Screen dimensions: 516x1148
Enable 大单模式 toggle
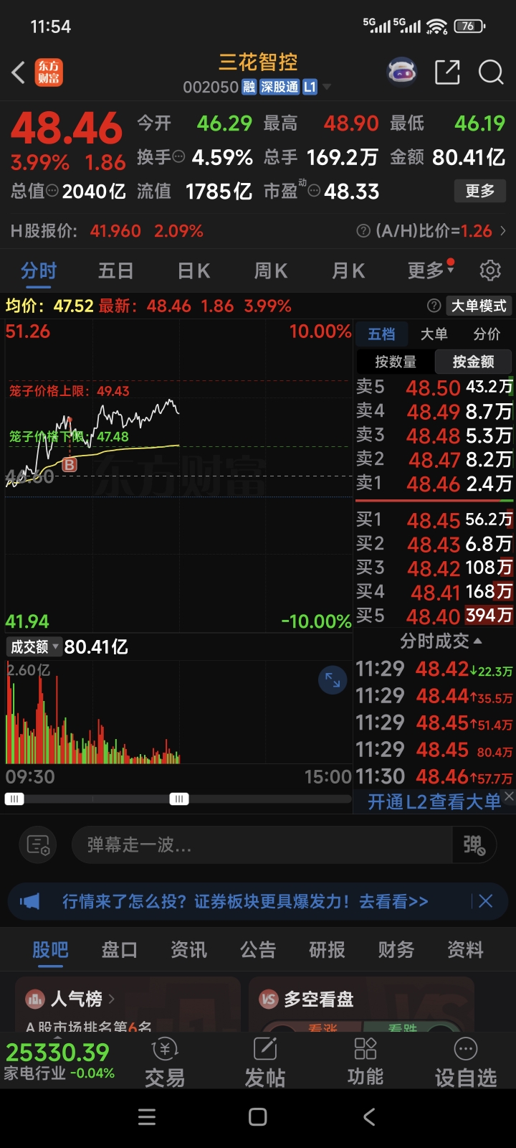[479, 306]
